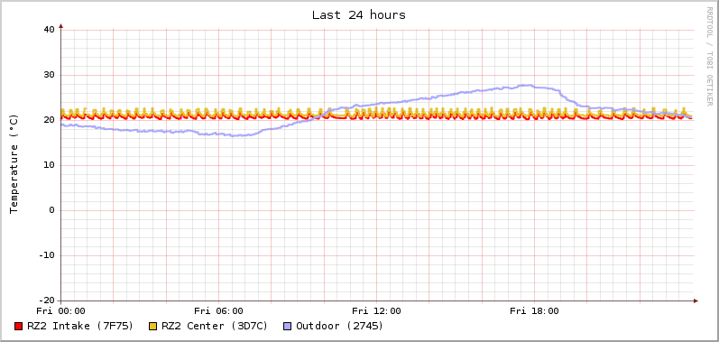Select the RZ2 Center (3D7C) legend label

click(215, 326)
